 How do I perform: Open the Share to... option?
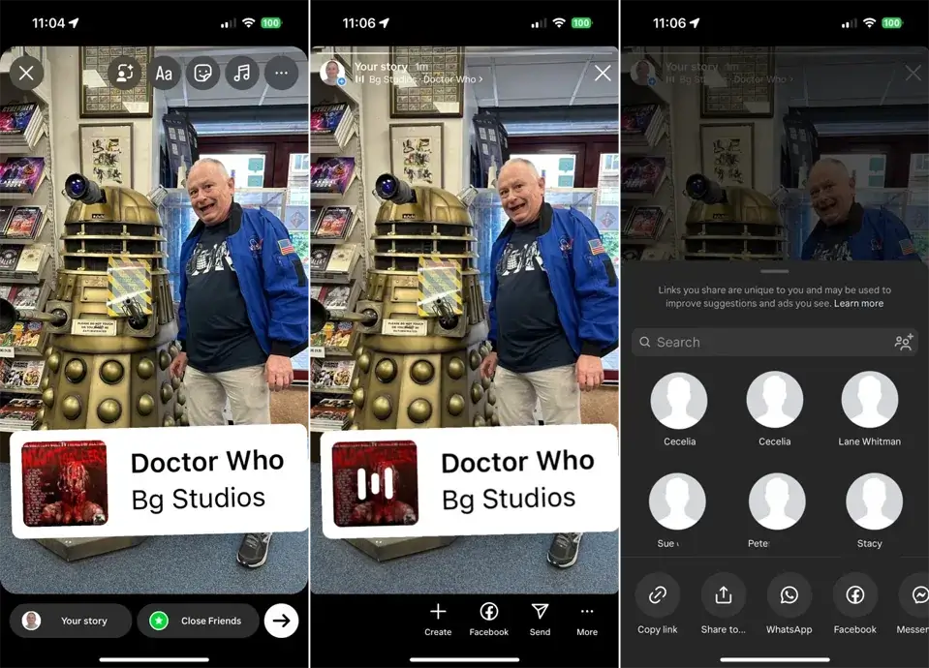coord(724,604)
